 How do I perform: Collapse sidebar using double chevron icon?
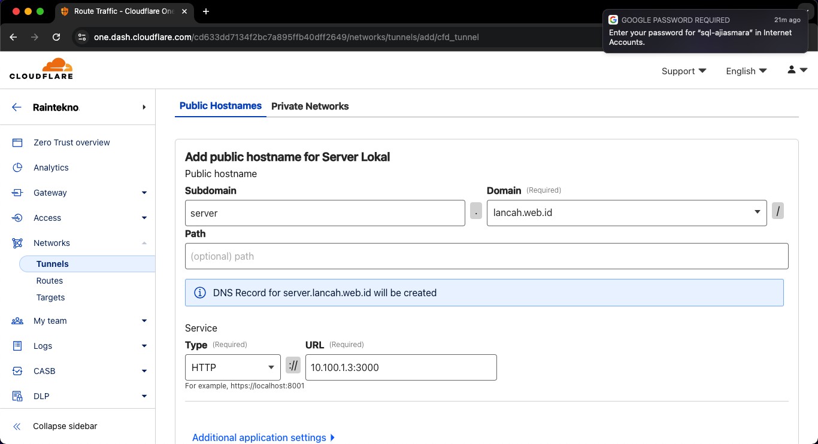pos(17,426)
